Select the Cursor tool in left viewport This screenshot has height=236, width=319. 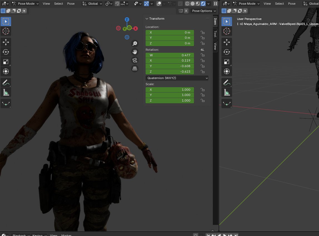6,31
